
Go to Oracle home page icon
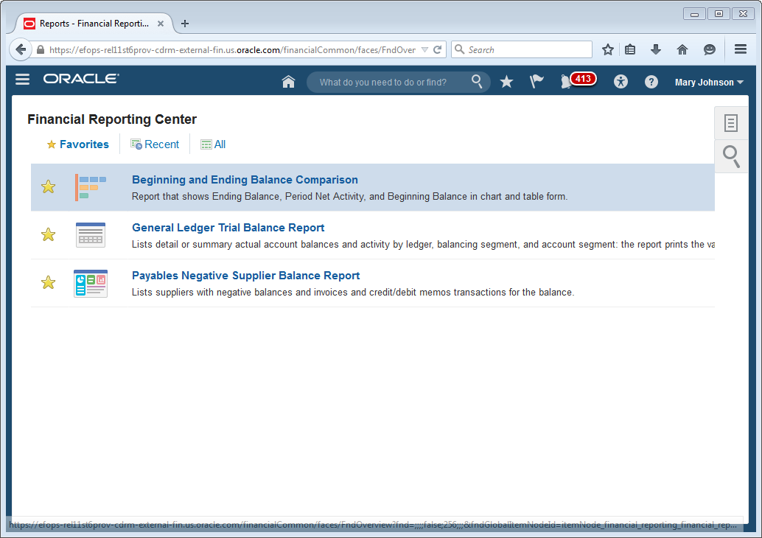288,82
